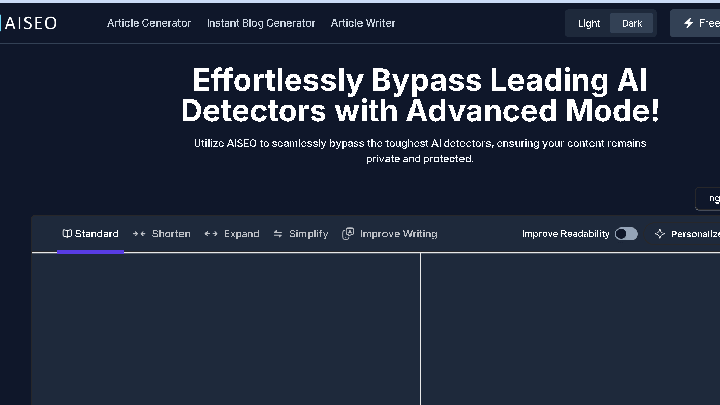Click the 'Utilize AISEO to seamlessly bypass' subtitle
The image size is (720, 405).
pos(420,151)
